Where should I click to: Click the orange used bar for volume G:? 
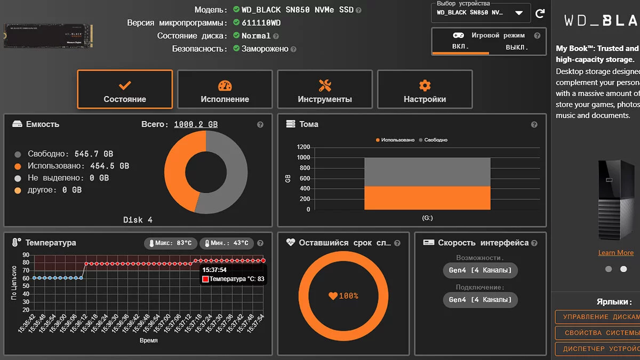427,198
